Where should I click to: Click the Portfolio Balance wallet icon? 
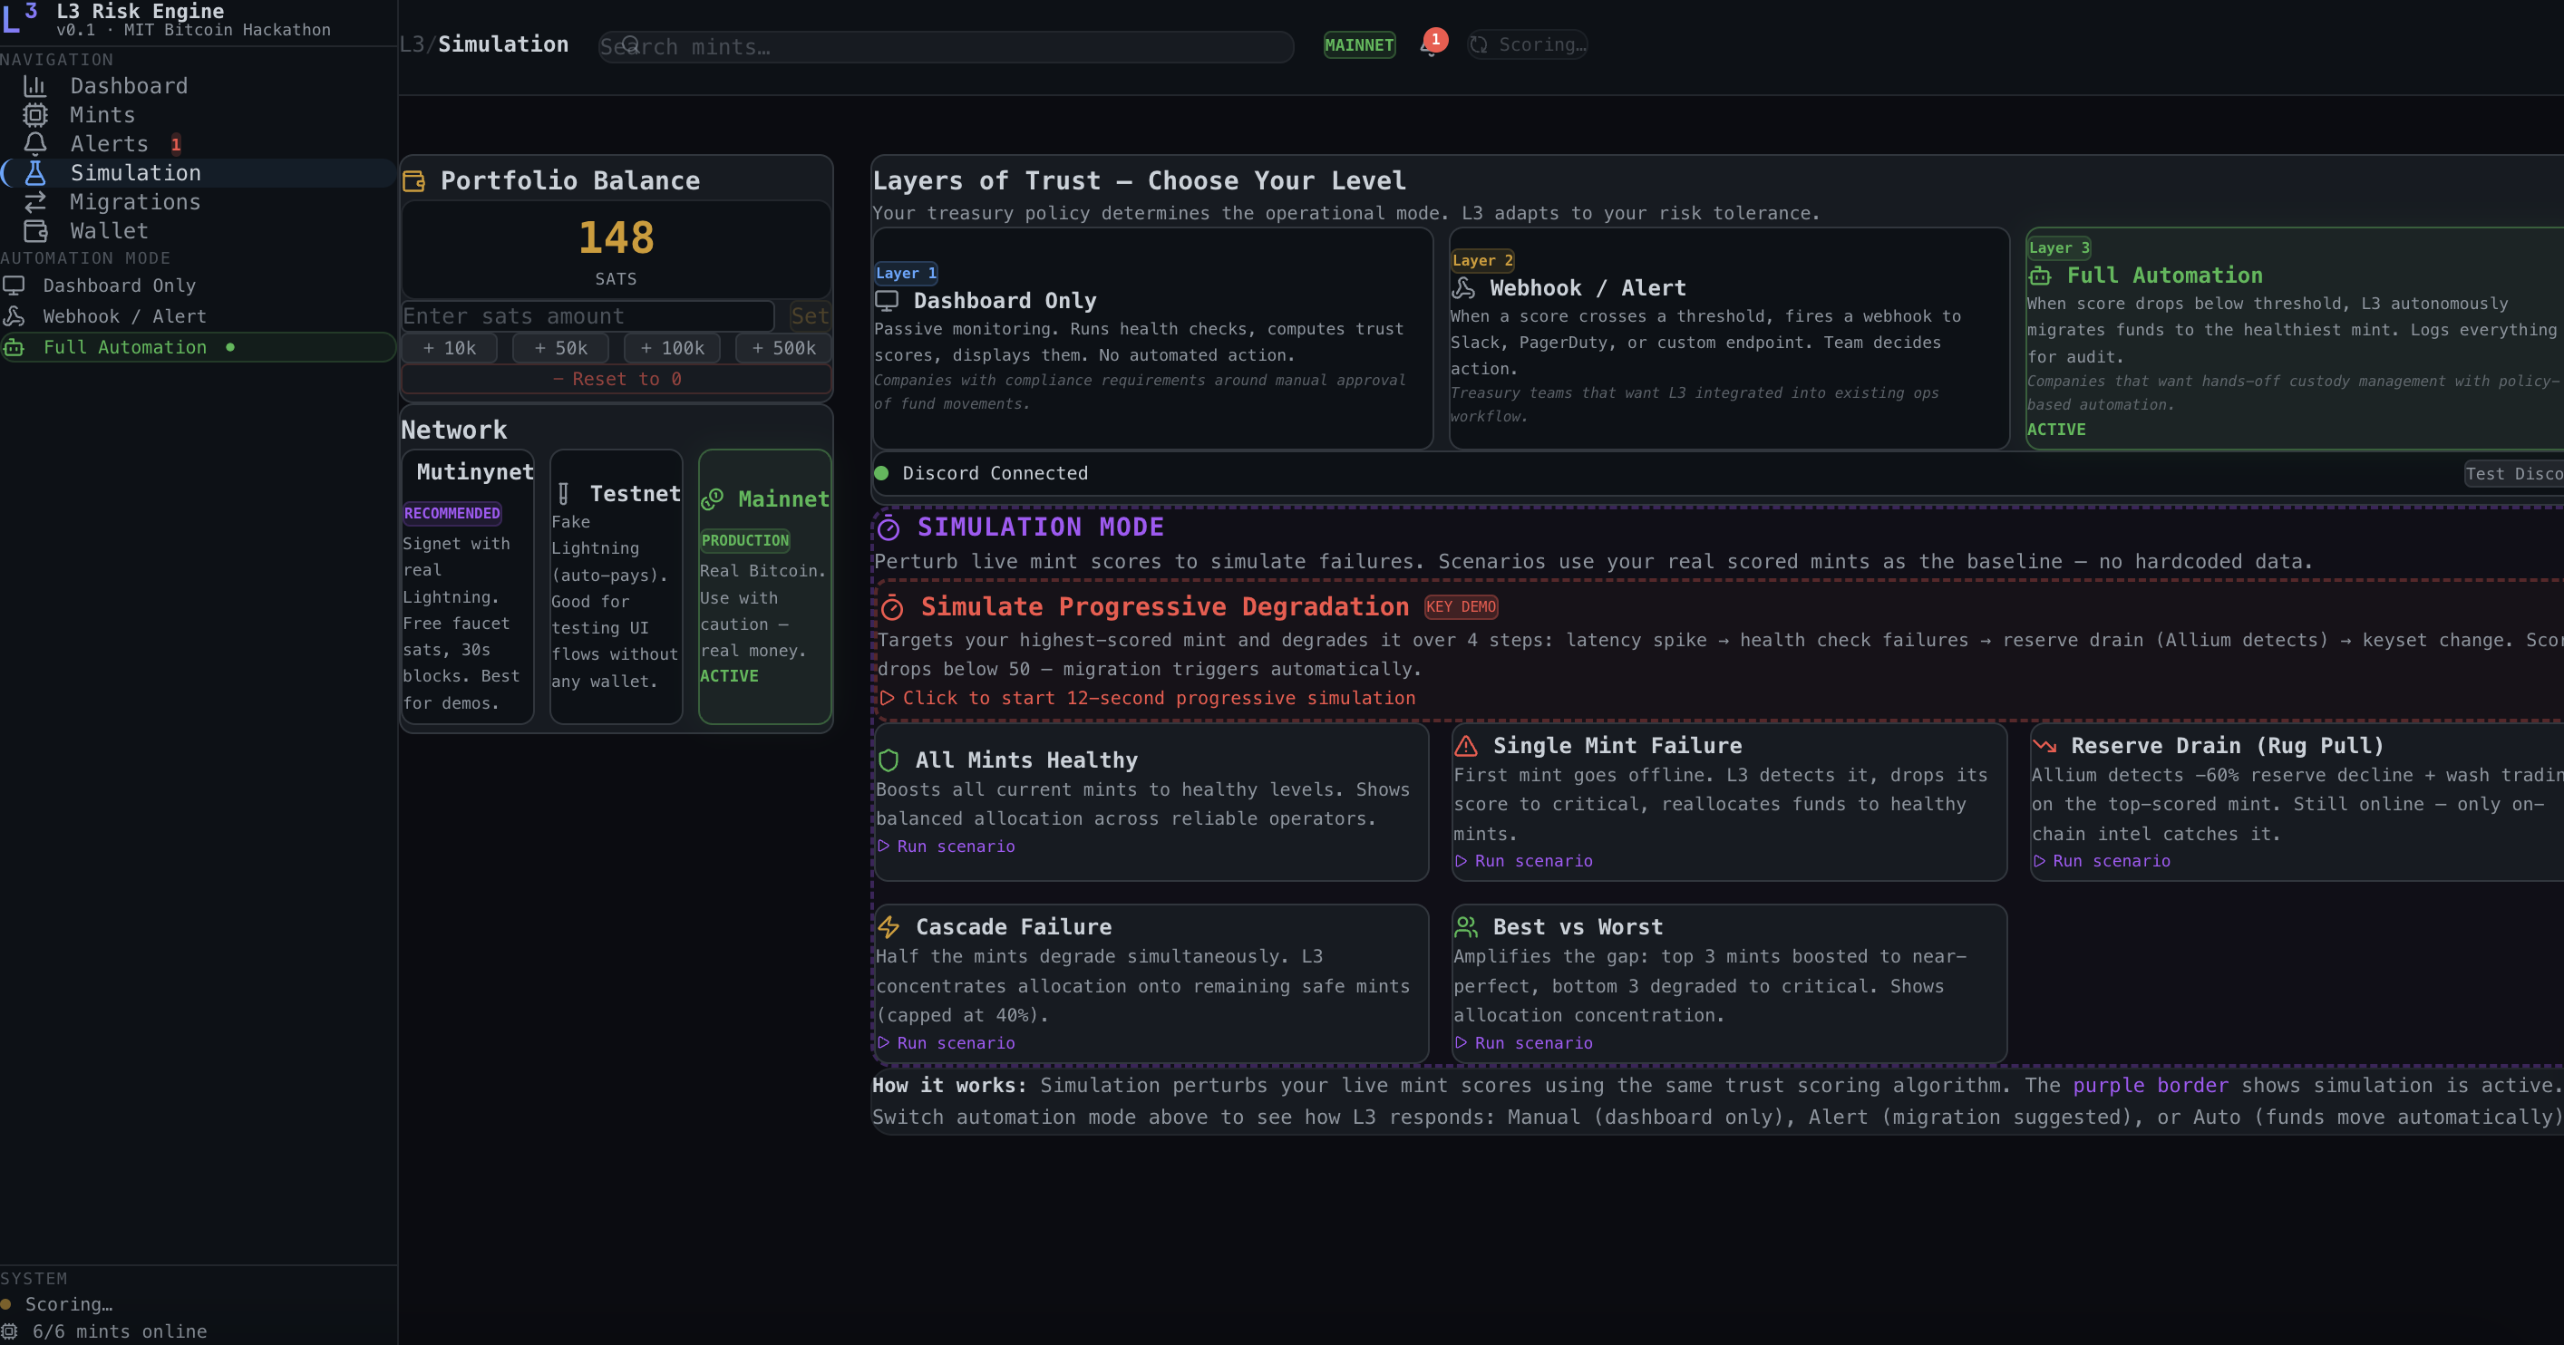(414, 181)
